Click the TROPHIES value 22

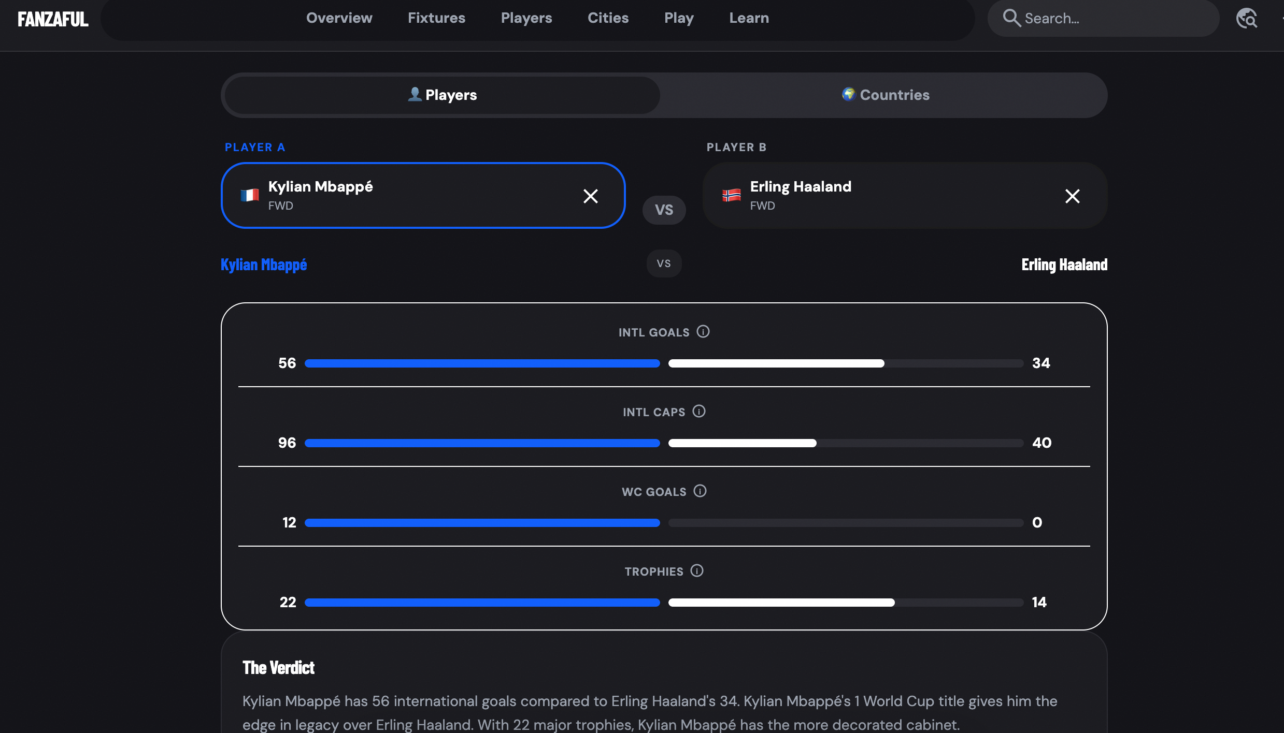pyautogui.click(x=288, y=603)
